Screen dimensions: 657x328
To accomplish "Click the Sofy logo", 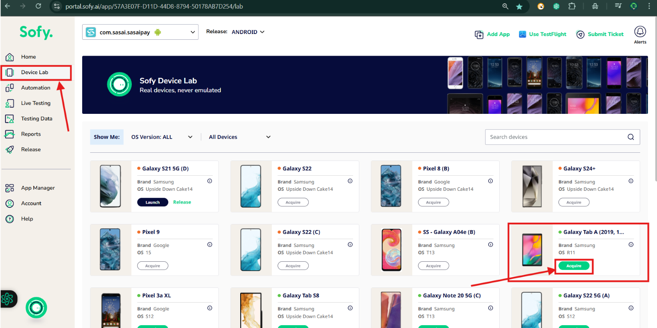I will pos(36,32).
